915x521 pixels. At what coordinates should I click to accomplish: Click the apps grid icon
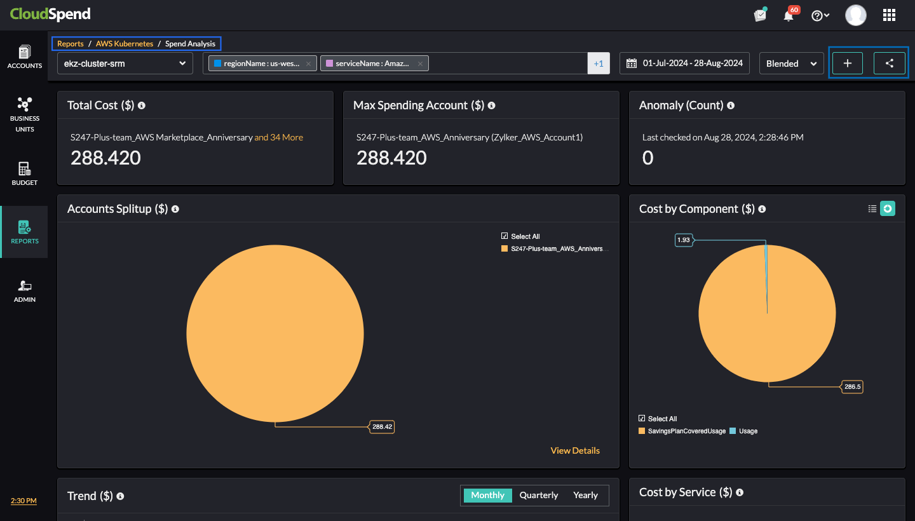(889, 15)
